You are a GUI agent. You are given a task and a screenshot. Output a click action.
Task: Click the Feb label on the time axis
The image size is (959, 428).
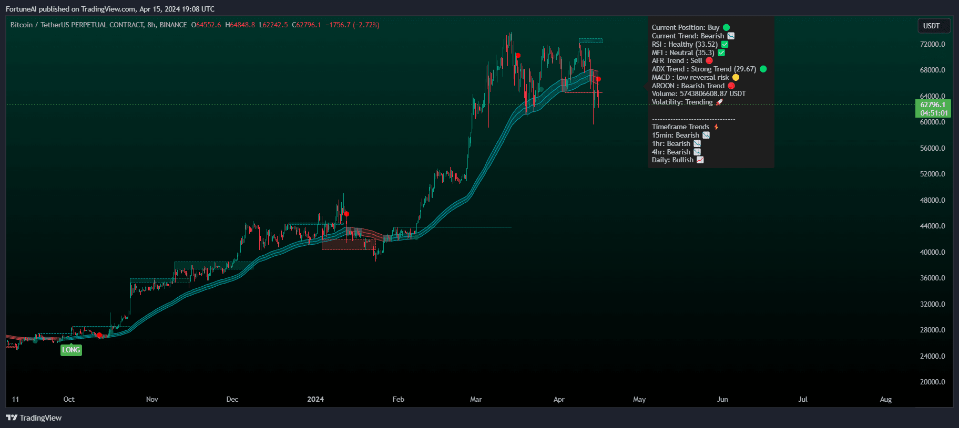point(399,399)
